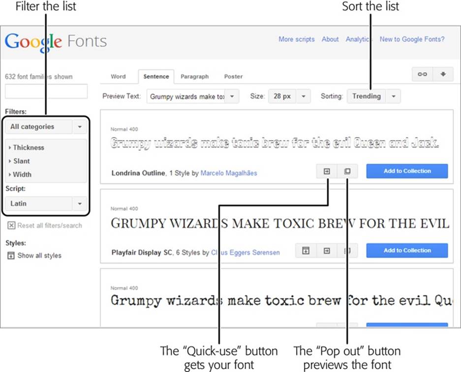Open the Analytics link
Viewport: 461px width, 372px height.
pos(359,39)
